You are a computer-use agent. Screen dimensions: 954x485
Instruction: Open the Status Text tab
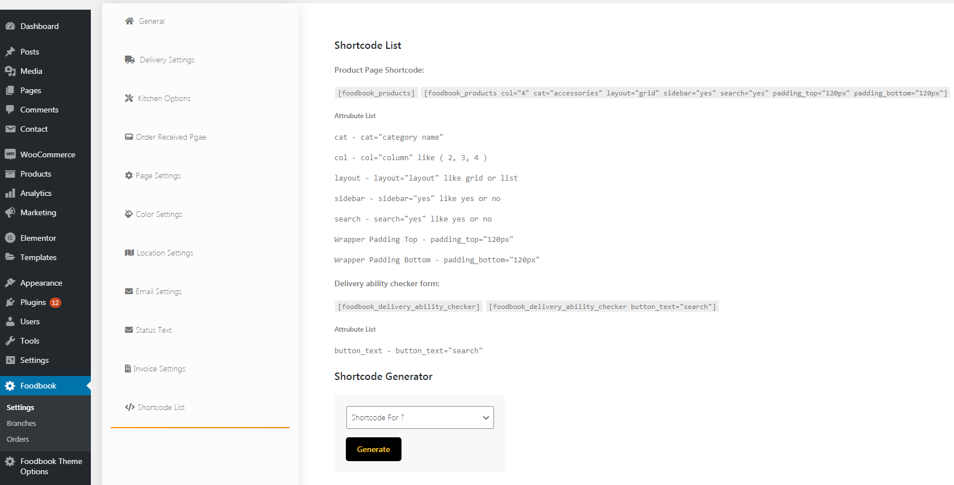(x=153, y=330)
